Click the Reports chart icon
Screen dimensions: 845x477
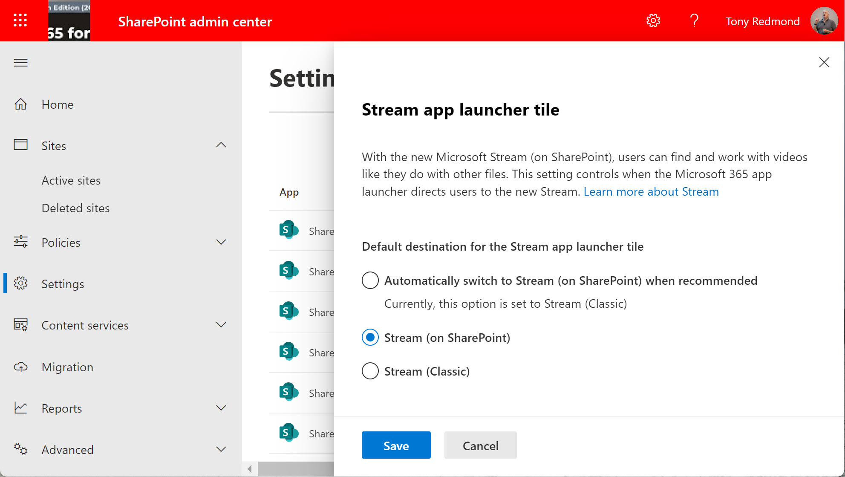click(x=20, y=408)
